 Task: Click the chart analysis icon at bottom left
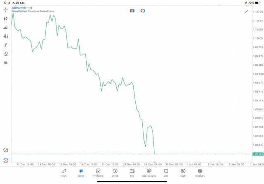point(5,150)
